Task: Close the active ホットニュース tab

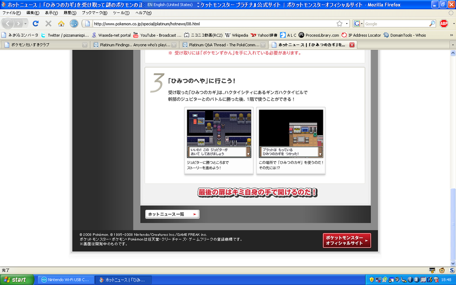Action: click(x=352, y=45)
